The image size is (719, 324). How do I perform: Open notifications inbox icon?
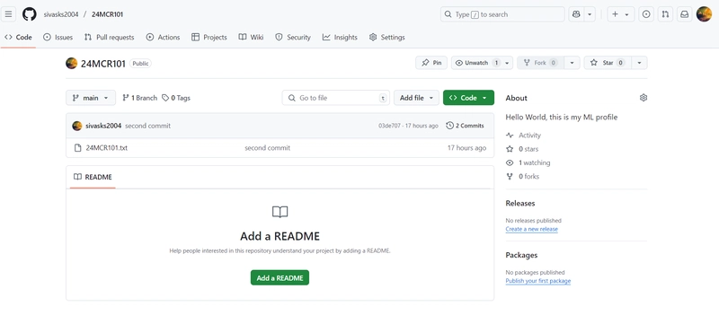pos(684,14)
